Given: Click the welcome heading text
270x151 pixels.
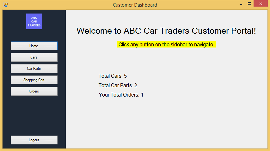Looking at the screenshot, I should tap(166, 31).
